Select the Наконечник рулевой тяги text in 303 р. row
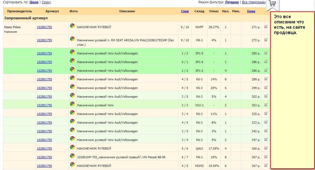 pyautogui.click(x=95, y=105)
